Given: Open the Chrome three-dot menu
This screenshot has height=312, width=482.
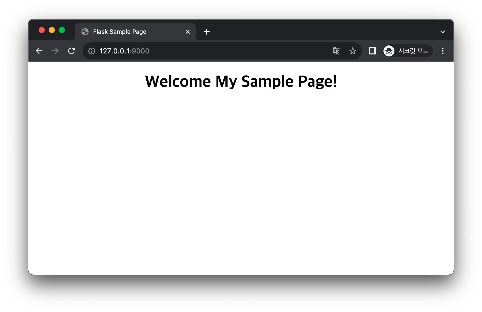Looking at the screenshot, I should pyautogui.click(x=443, y=51).
